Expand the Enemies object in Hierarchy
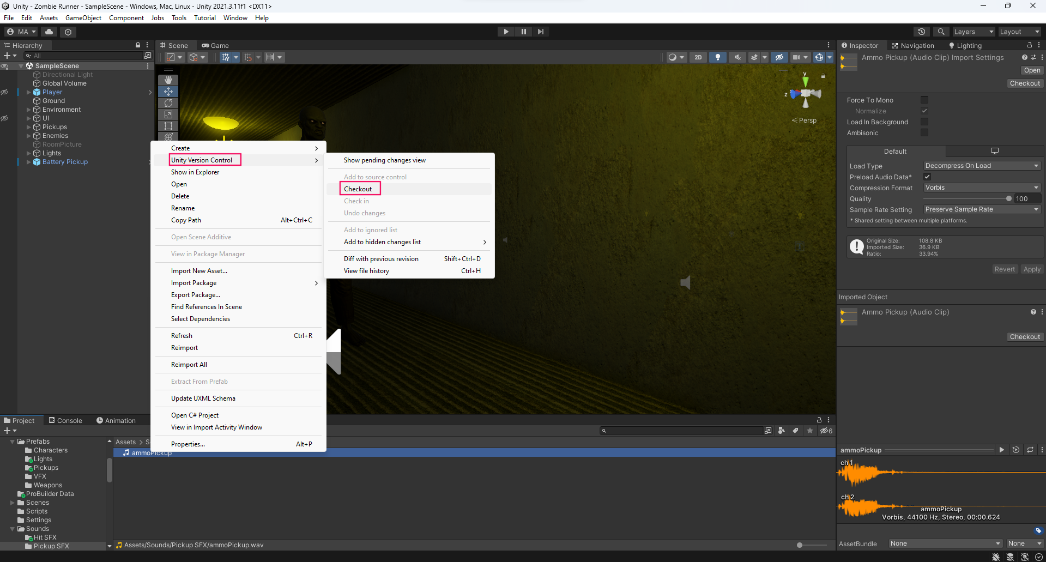The width and height of the screenshot is (1046, 562). [x=29, y=136]
